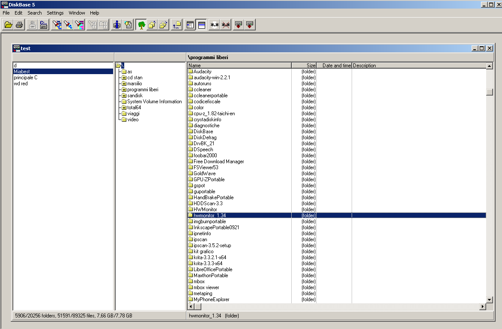Sort by the Name column header

[x=239, y=66]
